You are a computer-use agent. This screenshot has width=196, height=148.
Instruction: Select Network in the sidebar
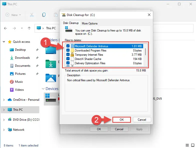(19, 130)
